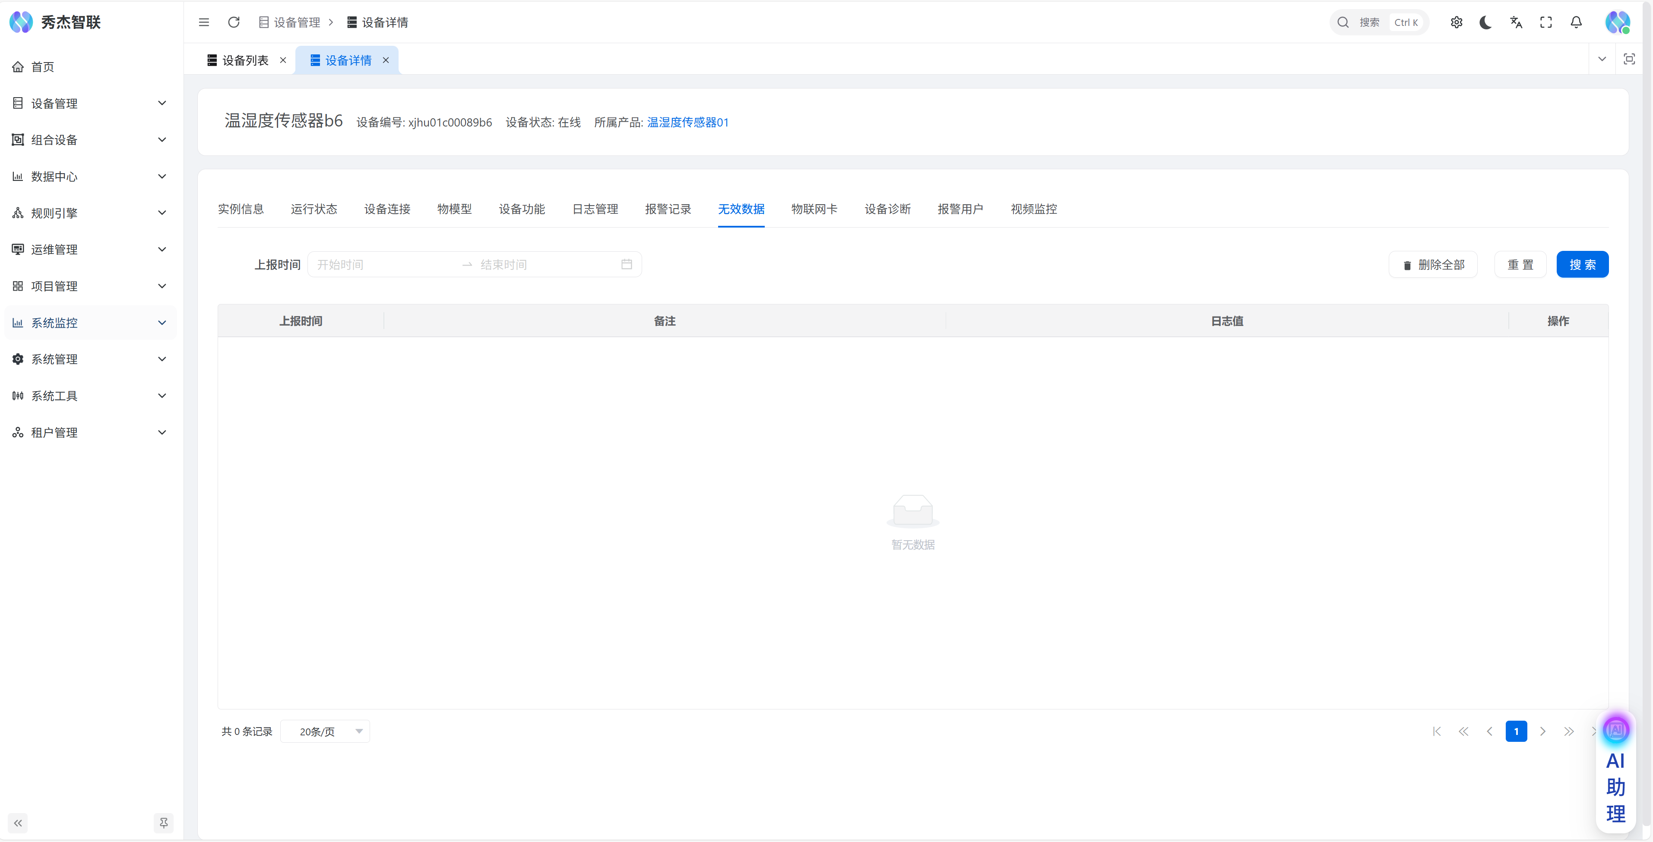The width and height of the screenshot is (1653, 842).
Task: Click the 删除全部 button
Action: tap(1433, 265)
